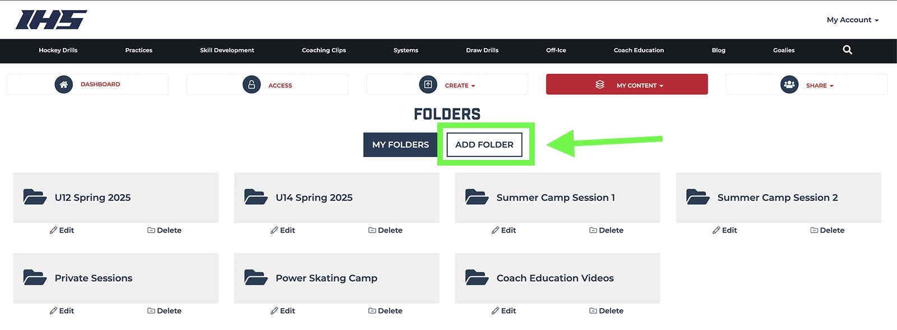Open the Create dropdown menu
Viewport: 897px width, 330px height.
(447, 85)
